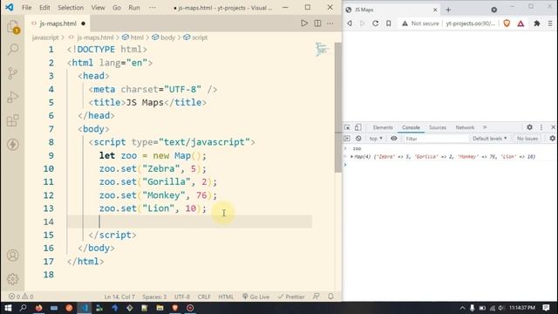
Task: Click the HTML language mode indicator
Action: (226, 297)
